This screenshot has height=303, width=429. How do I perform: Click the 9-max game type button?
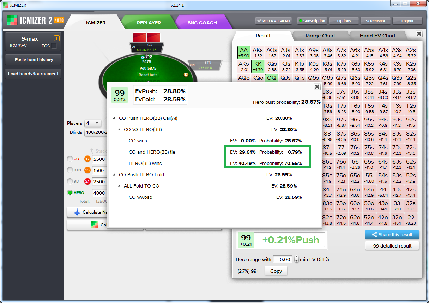tap(33, 42)
